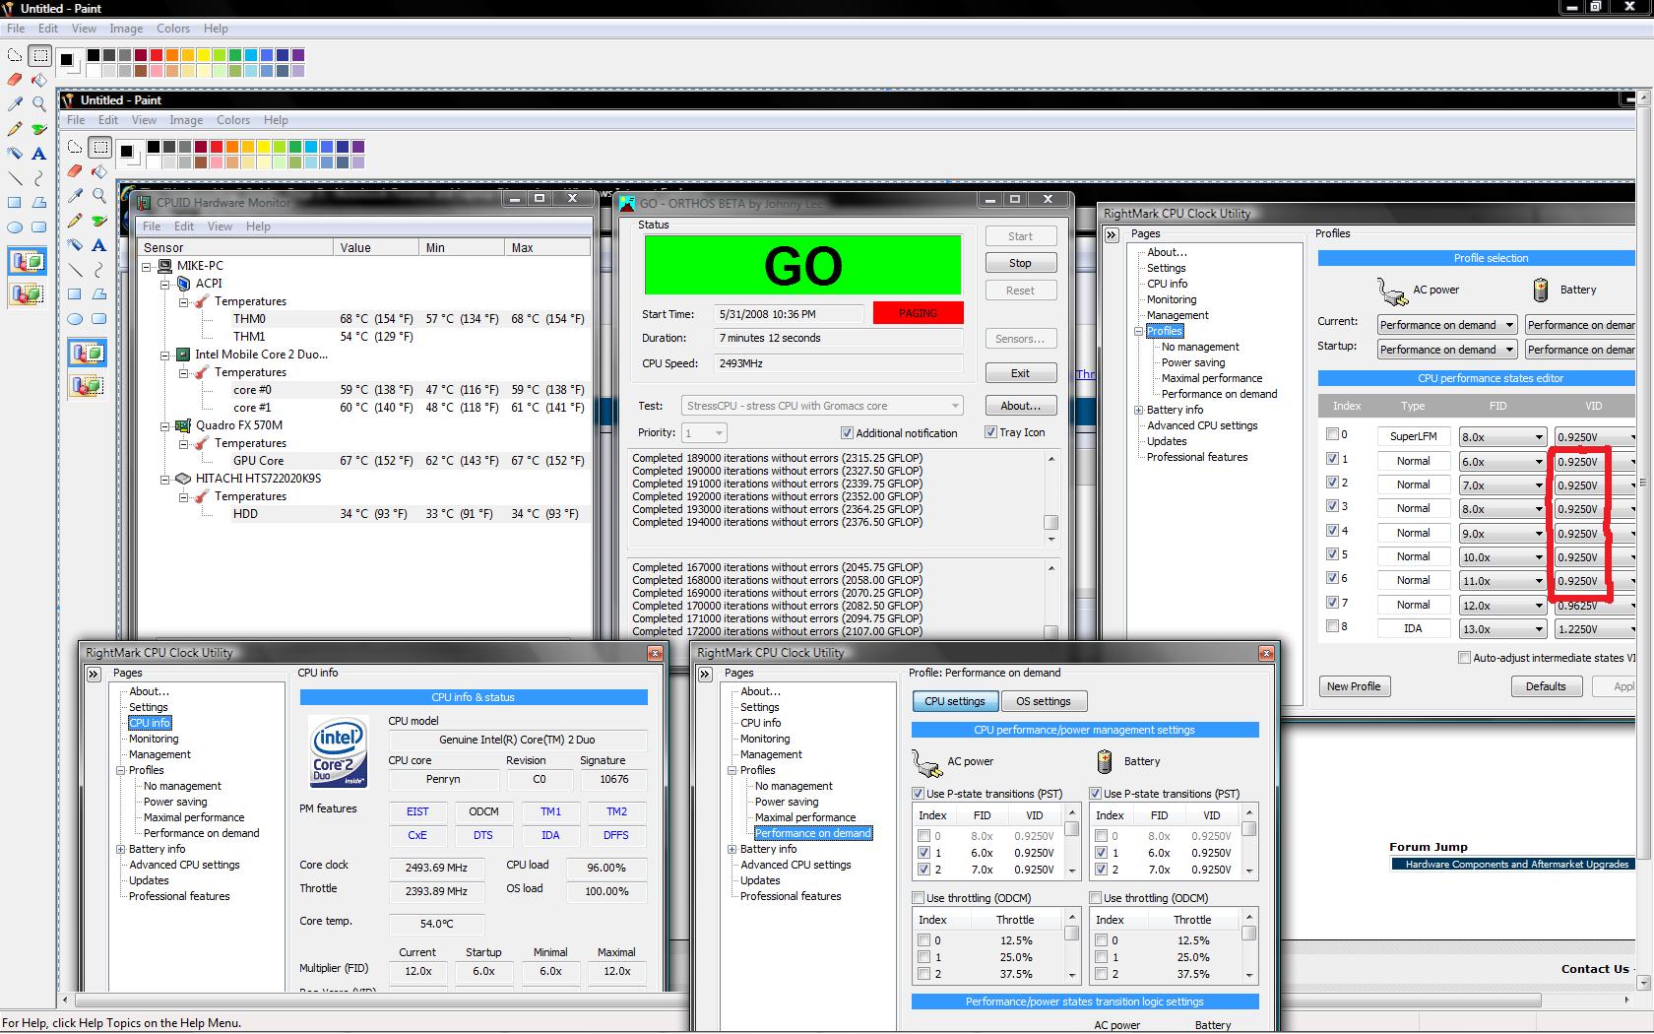Select Rounded Rectangle tool in outer Paint toolbox
Image resolution: width=1654 pixels, height=1034 pixels.
point(39,226)
